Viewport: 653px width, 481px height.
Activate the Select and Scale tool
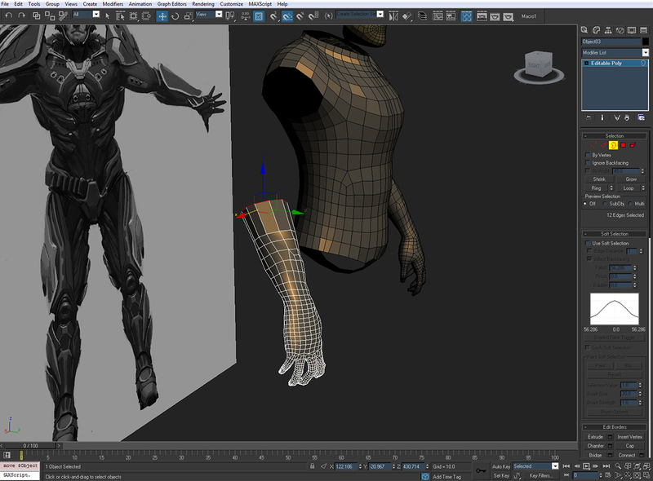click(x=189, y=16)
